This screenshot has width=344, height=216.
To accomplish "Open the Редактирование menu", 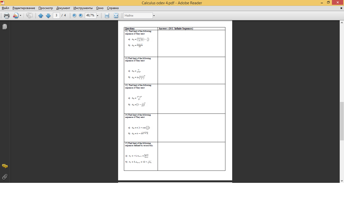I will (24, 8).
